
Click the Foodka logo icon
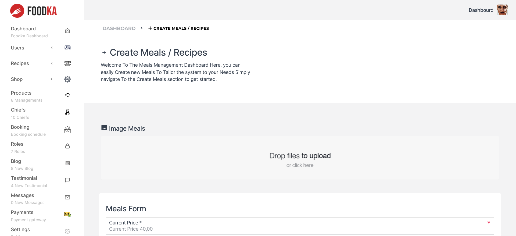point(17,11)
